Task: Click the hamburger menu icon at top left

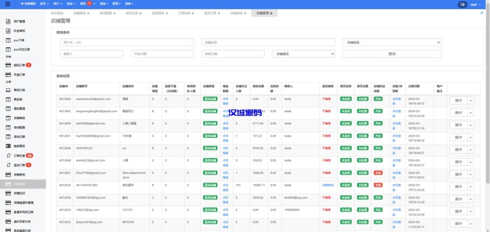Action: click(7, 4)
